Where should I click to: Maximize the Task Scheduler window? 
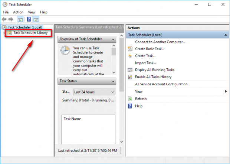point(210,4)
